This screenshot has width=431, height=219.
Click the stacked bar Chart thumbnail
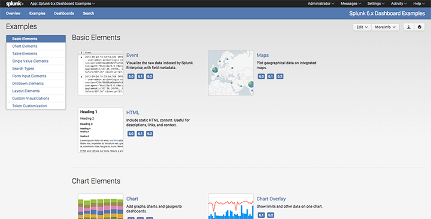coord(101,206)
